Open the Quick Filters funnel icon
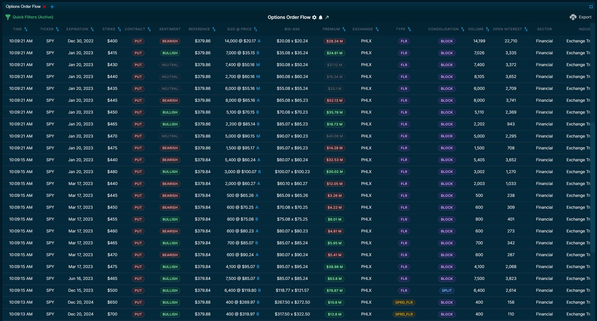Viewport: 597px width, 321px height. 8,17
